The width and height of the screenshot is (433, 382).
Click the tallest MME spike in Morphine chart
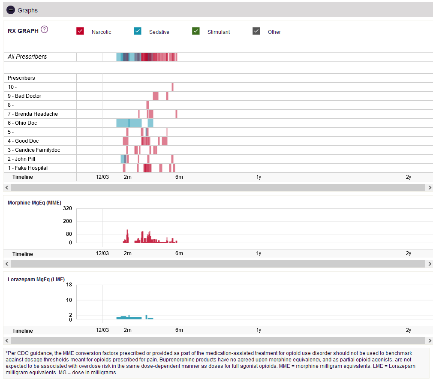(x=127, y=236)
